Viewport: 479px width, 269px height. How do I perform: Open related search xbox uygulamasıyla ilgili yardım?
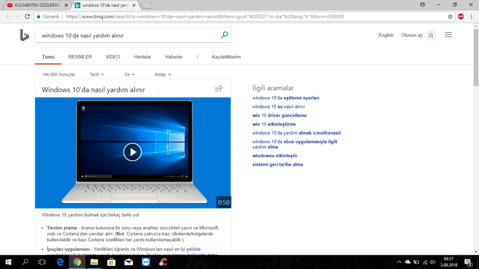click(x=295, y=144)
